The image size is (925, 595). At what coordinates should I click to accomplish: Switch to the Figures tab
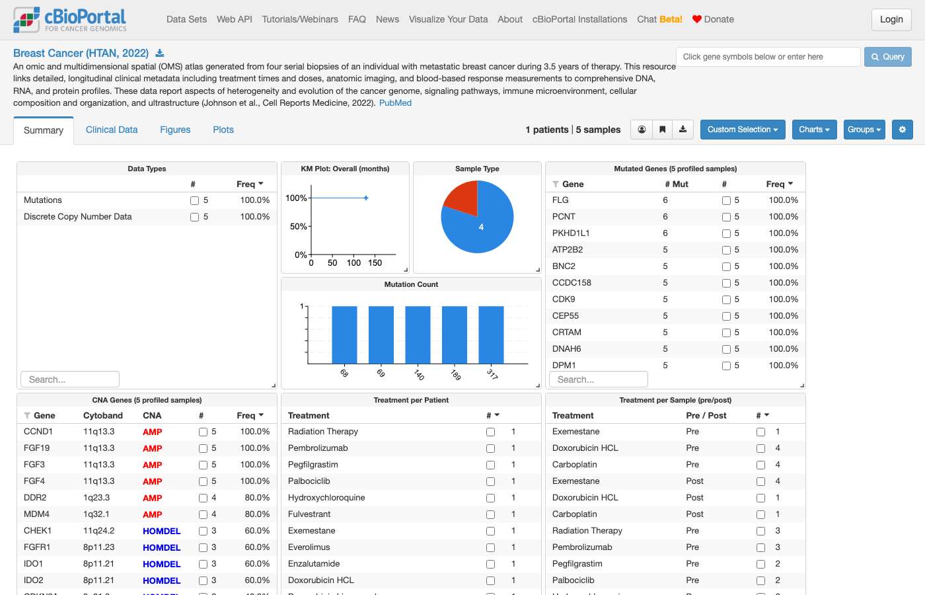[175, 130]
